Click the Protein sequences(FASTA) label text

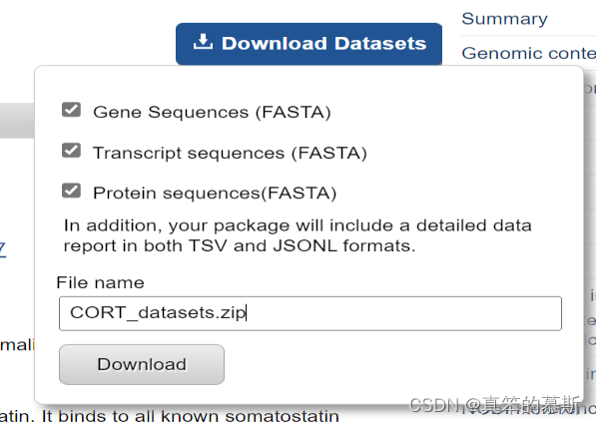pyautogui.click(x=215, y=194)
